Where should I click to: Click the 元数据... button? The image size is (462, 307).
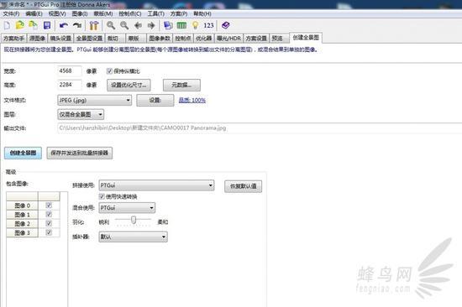181,85
